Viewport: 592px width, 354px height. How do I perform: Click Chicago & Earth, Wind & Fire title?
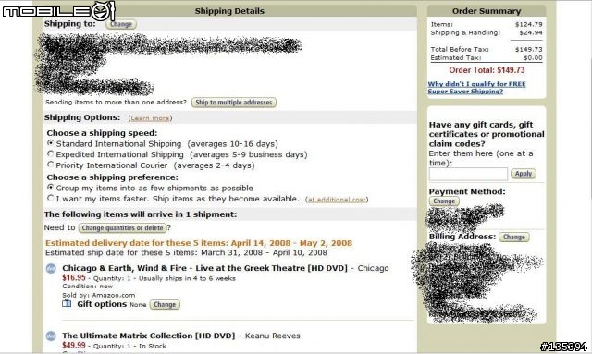click(204, 268)
